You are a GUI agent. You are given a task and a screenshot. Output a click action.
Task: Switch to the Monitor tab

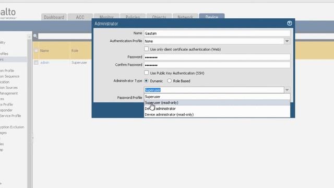click(106, 17)
